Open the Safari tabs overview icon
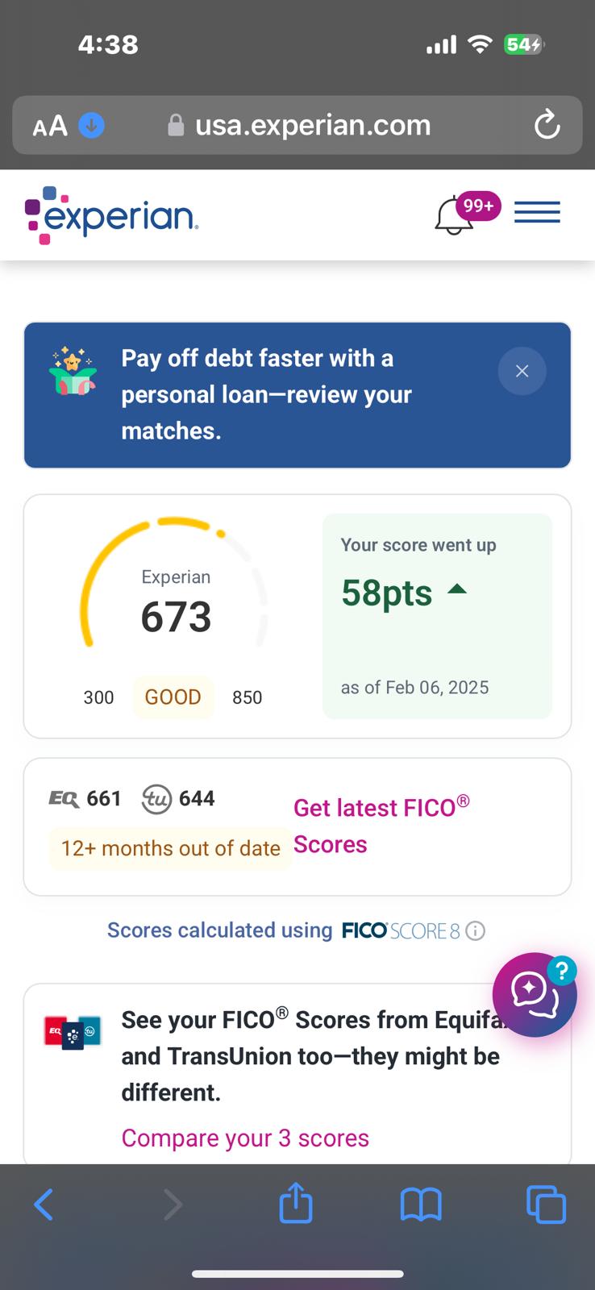The width and height of the screenshot is (595, 1290). 546,1205
